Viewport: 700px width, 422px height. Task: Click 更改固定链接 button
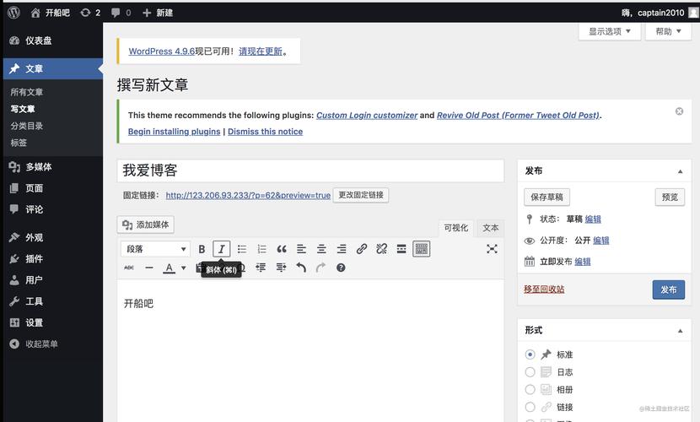coord(361,195)
